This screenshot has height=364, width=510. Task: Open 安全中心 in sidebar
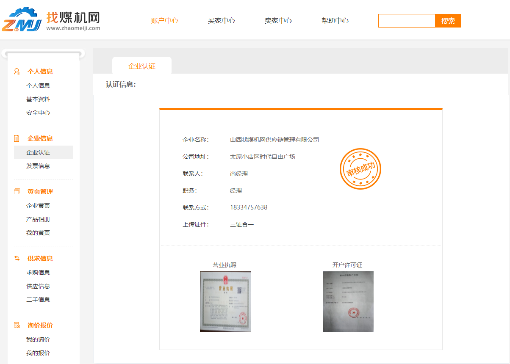[x=38, y=113]
